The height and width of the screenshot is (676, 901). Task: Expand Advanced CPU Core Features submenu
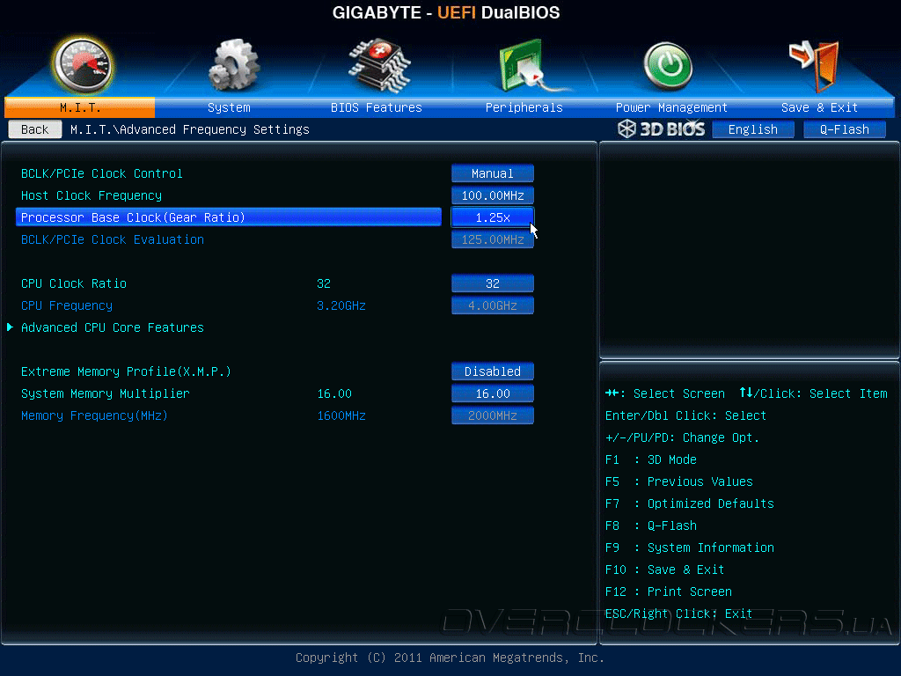(112, 327)
